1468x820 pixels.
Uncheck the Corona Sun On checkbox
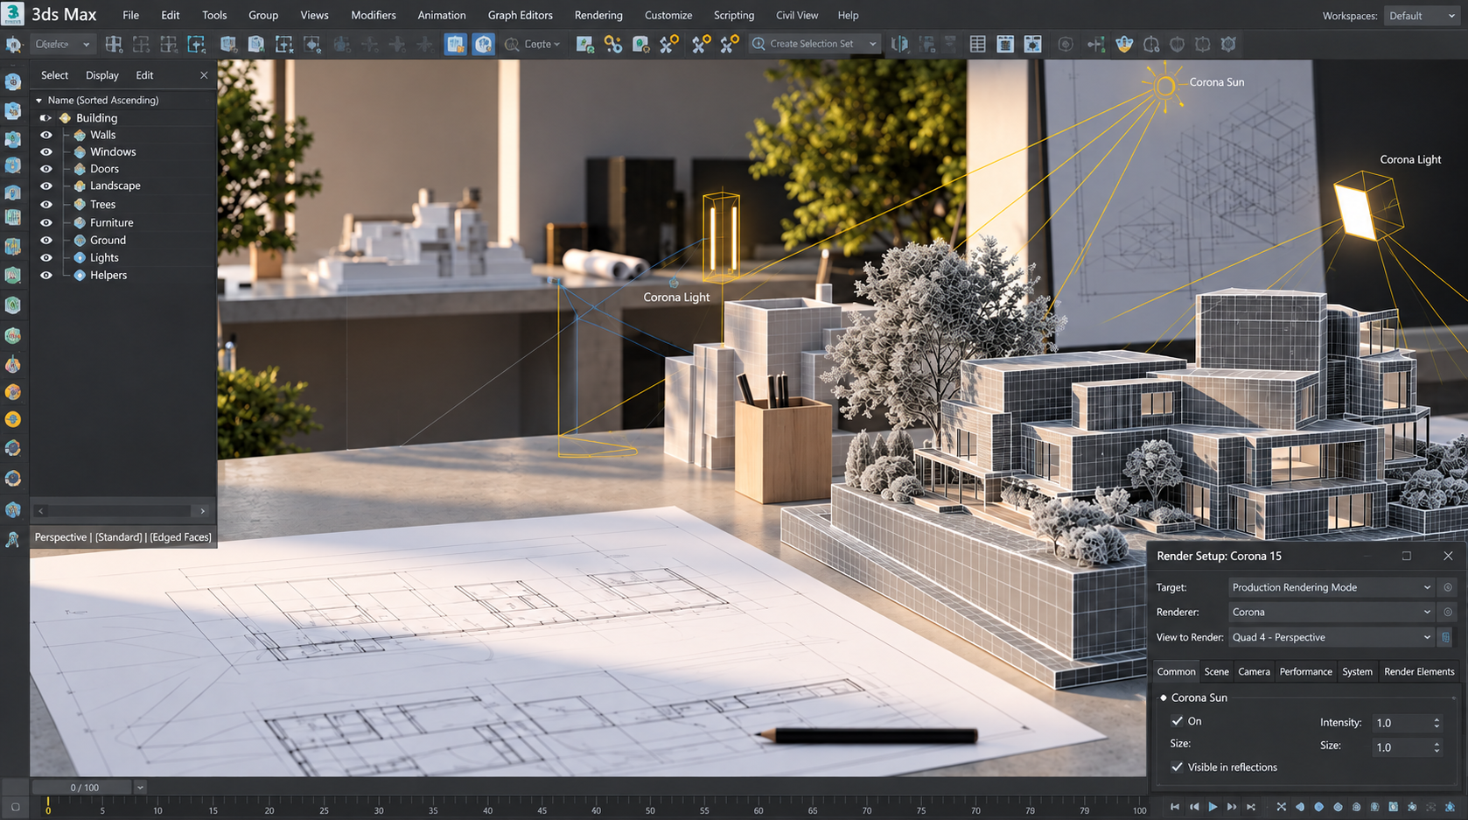tap(1178, 721)
